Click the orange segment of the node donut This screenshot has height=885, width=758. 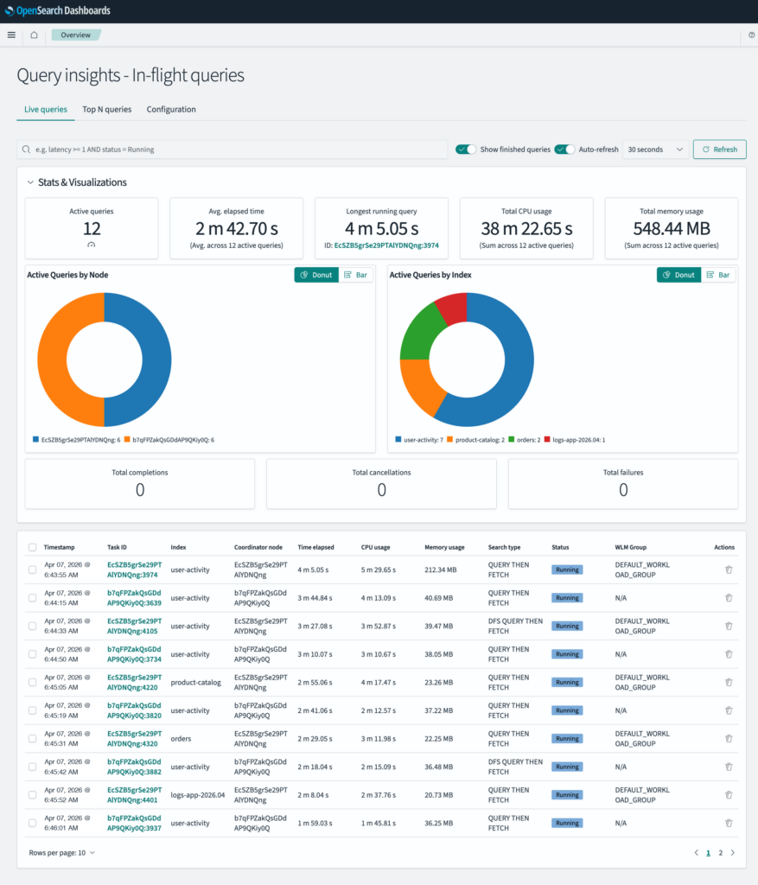[x=53, y=361]
